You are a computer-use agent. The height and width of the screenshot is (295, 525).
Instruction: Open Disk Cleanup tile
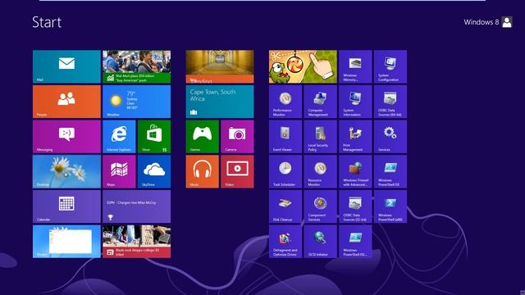tap(285, 206)
